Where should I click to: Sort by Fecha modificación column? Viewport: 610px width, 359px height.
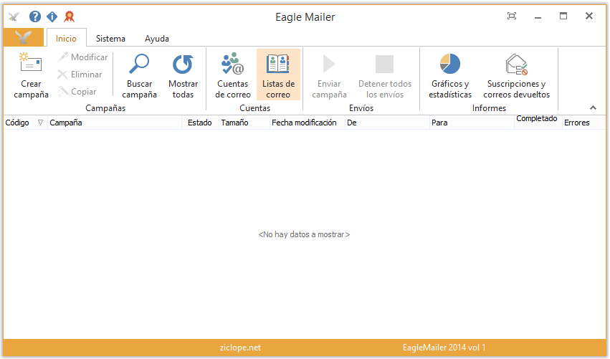click(x=308, y=123)
